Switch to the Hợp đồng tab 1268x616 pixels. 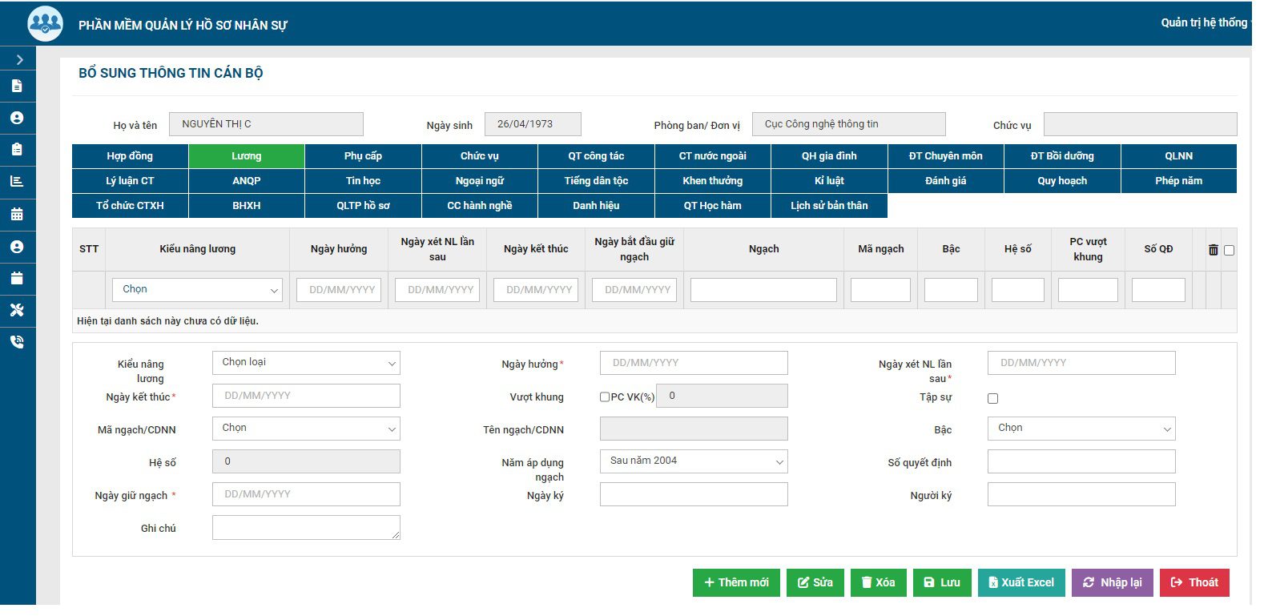[x=130, y=156]
